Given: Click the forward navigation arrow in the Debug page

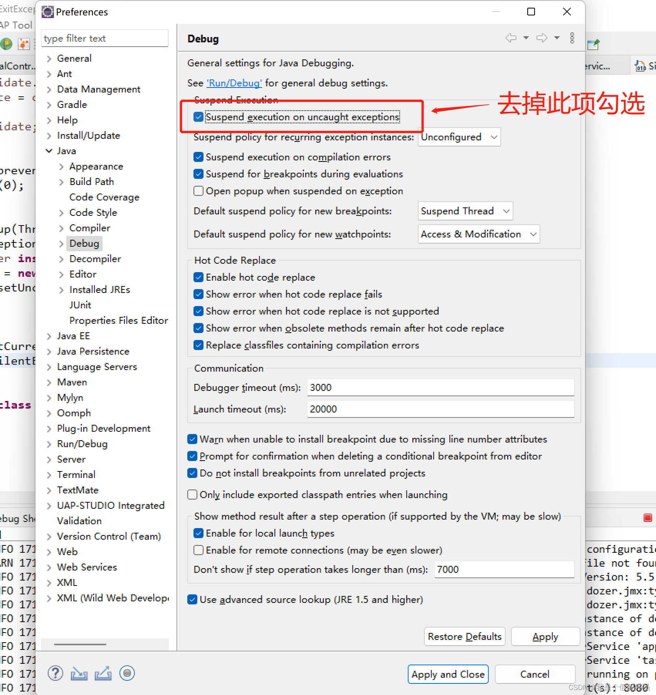Looking at the screenshot, I should coord(542,38).
